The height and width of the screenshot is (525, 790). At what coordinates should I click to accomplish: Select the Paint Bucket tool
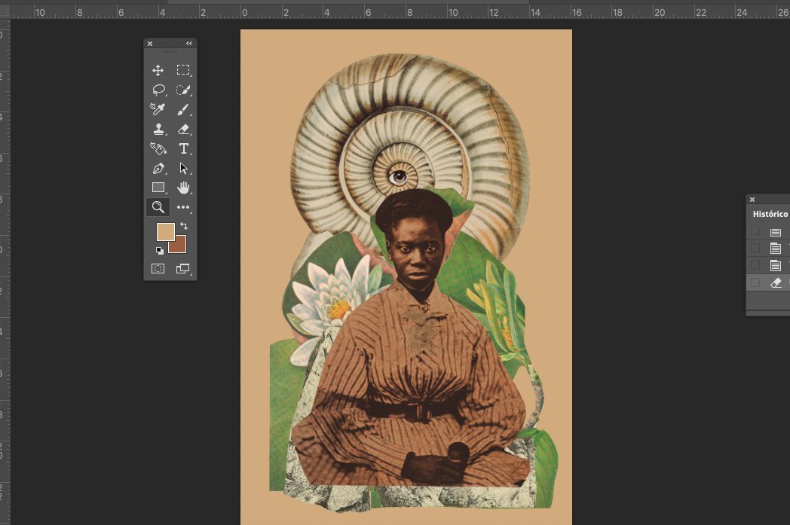(158, 148)
